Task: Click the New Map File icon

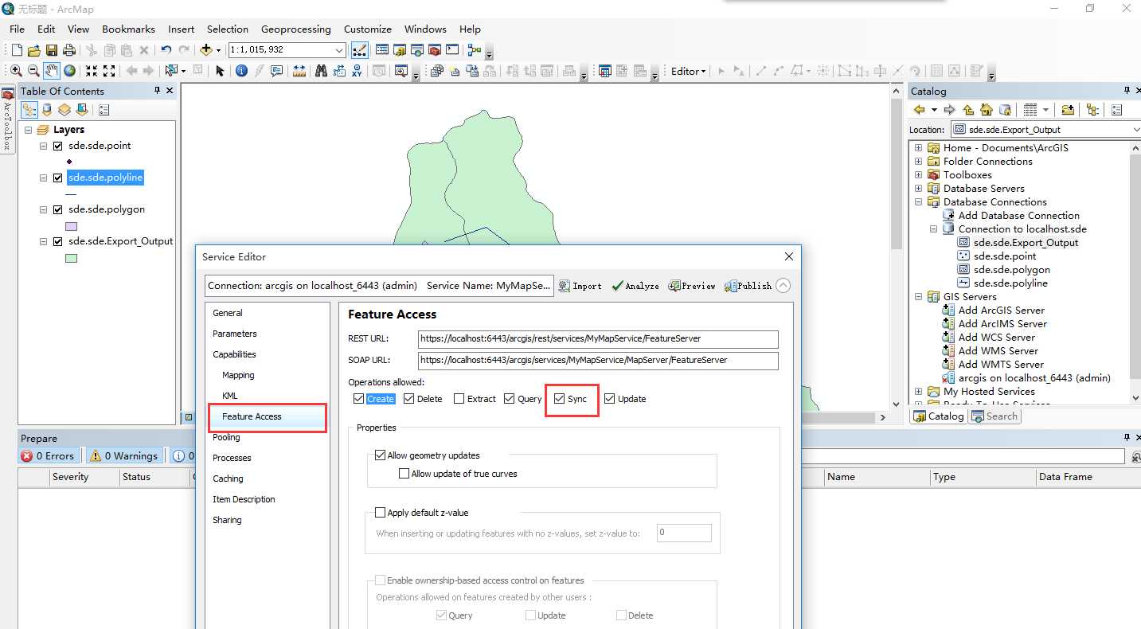Action: click(x=17, y=49)
